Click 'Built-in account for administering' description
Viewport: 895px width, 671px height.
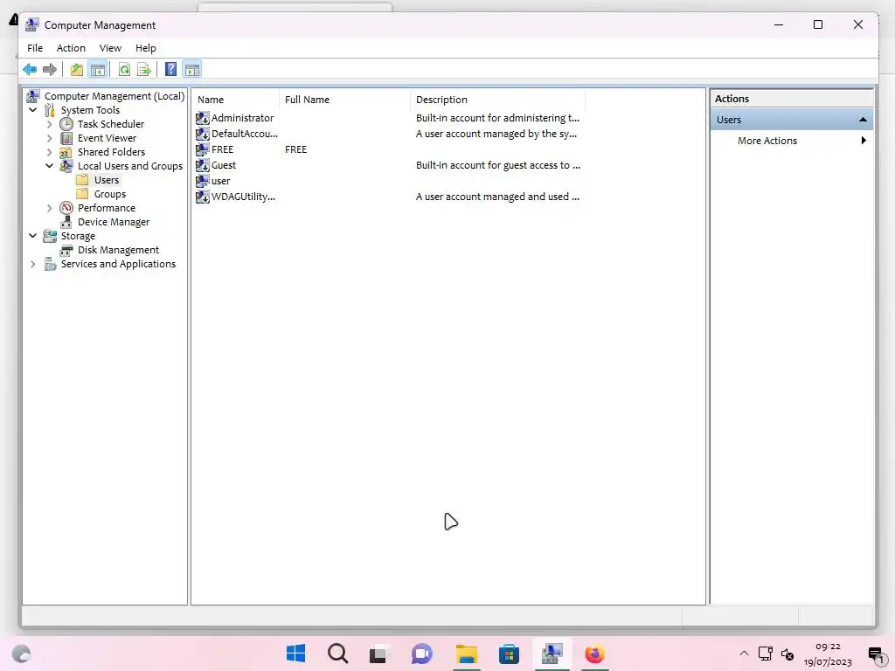[497, 118]
